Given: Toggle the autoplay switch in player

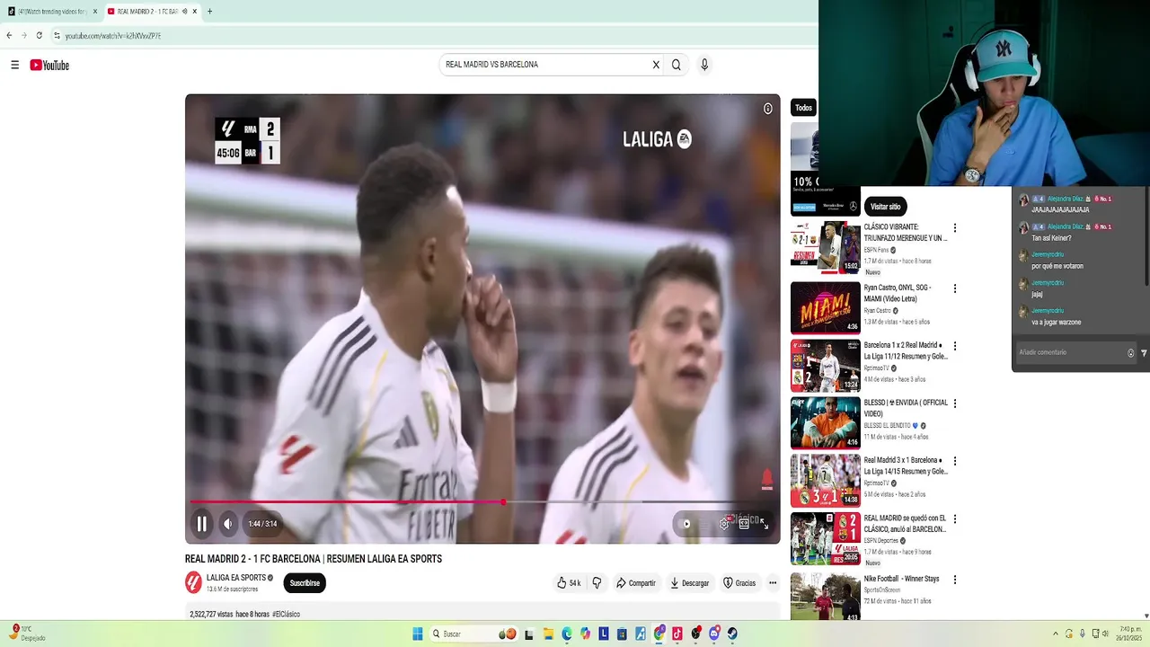Looking at the screenshot, I should click(x=686, y=524).
